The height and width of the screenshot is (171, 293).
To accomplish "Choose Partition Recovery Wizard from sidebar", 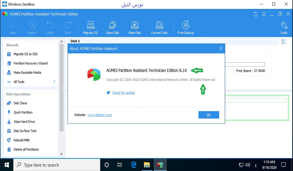I will (30, 63).
